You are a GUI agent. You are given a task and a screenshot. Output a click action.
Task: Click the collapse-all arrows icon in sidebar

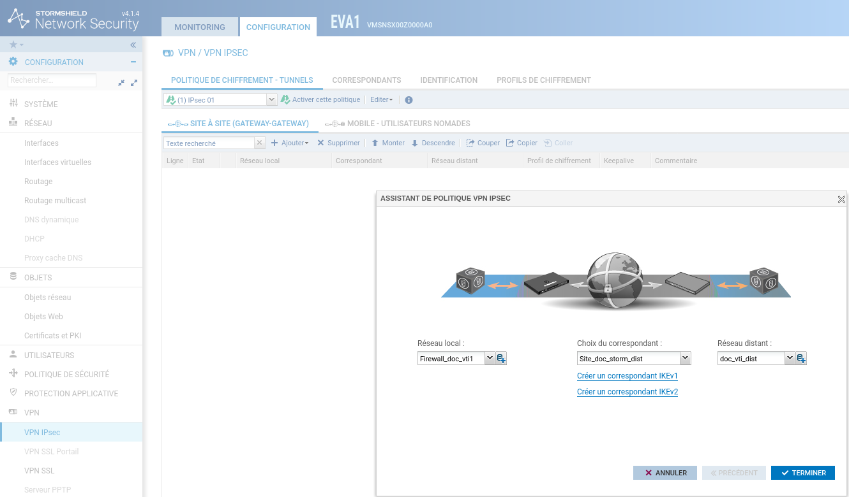[x=121, y=83]
